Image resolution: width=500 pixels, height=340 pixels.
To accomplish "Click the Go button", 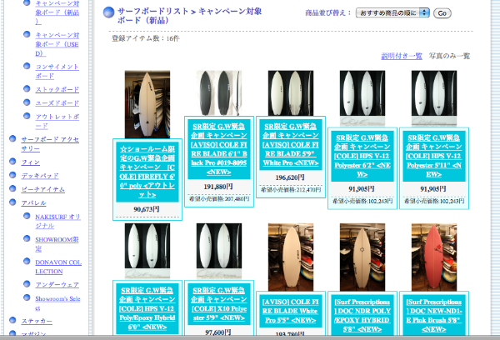I will tap(442, 13).
